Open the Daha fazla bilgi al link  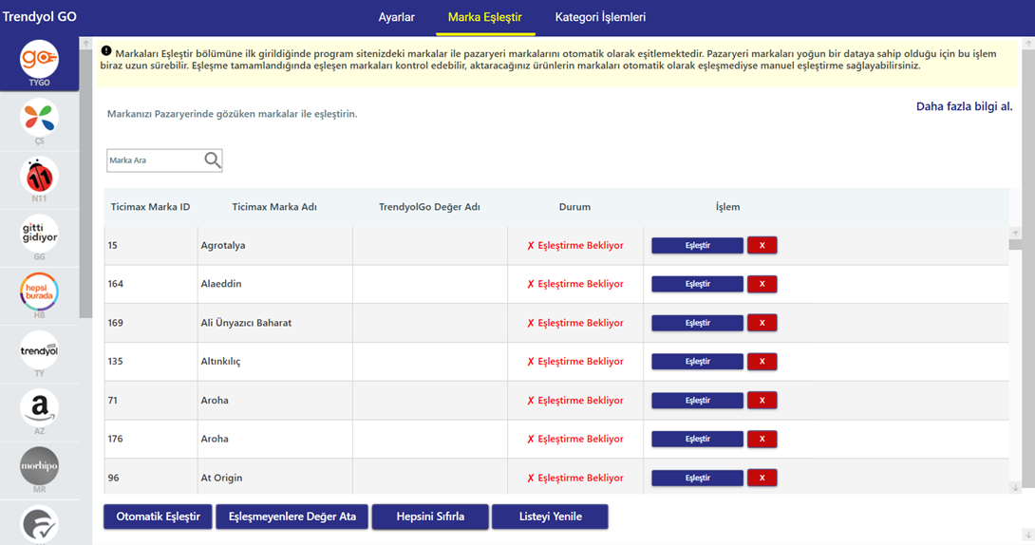click(964, 106)
